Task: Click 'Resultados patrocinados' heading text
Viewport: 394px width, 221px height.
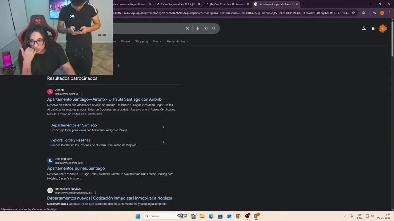Action: coord(72,79)
